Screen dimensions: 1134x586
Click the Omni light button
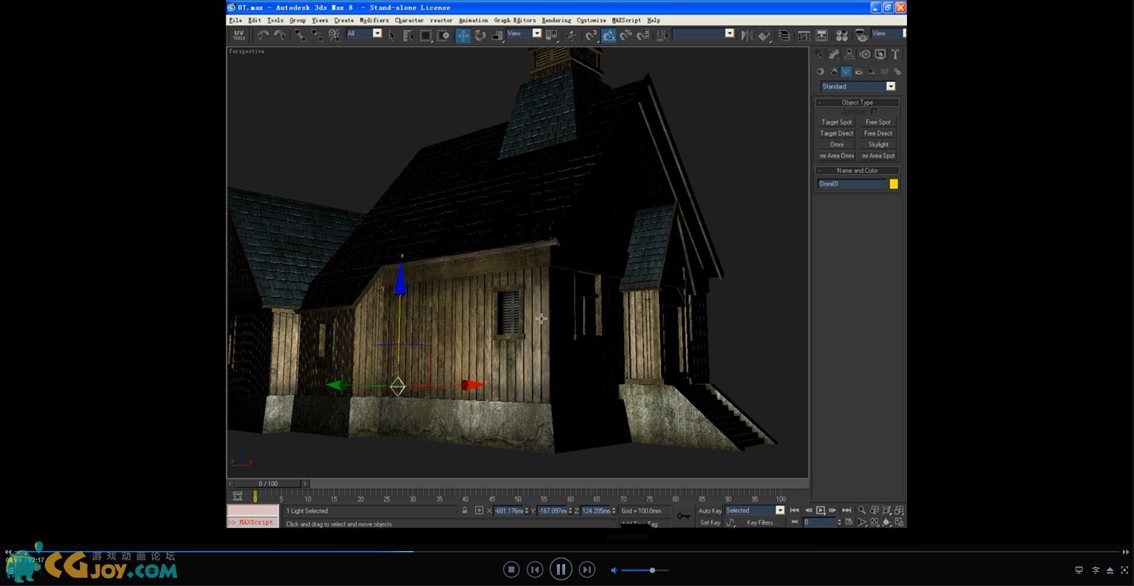point(837,144)
